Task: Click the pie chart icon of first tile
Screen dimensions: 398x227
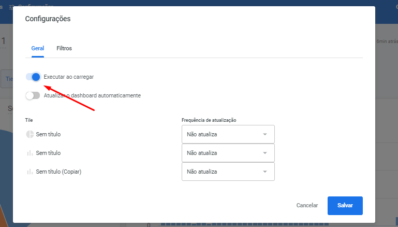Action: pyautogui.click(x=30, y=134)
